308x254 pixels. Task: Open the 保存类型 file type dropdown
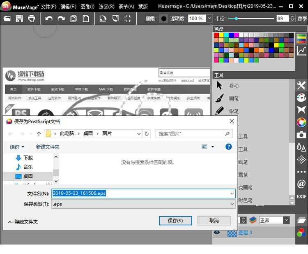[x=143, y=204]
